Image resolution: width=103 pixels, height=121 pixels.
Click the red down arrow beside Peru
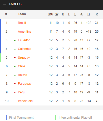15,92
